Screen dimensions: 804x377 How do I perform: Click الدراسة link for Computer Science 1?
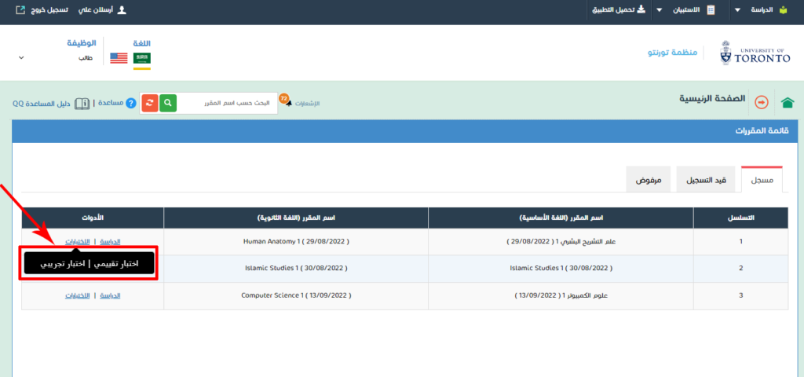[111, 295]
